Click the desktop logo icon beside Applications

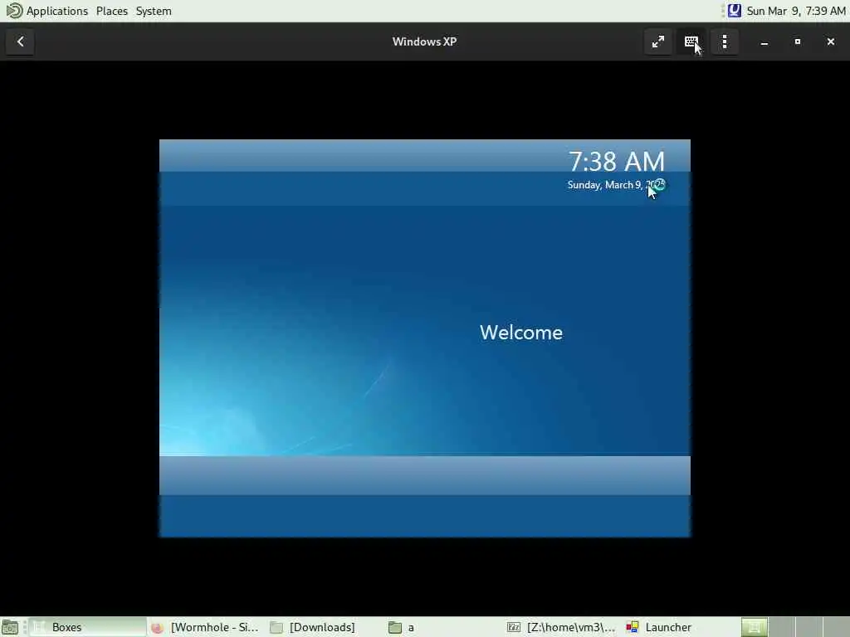pos(13,10)
